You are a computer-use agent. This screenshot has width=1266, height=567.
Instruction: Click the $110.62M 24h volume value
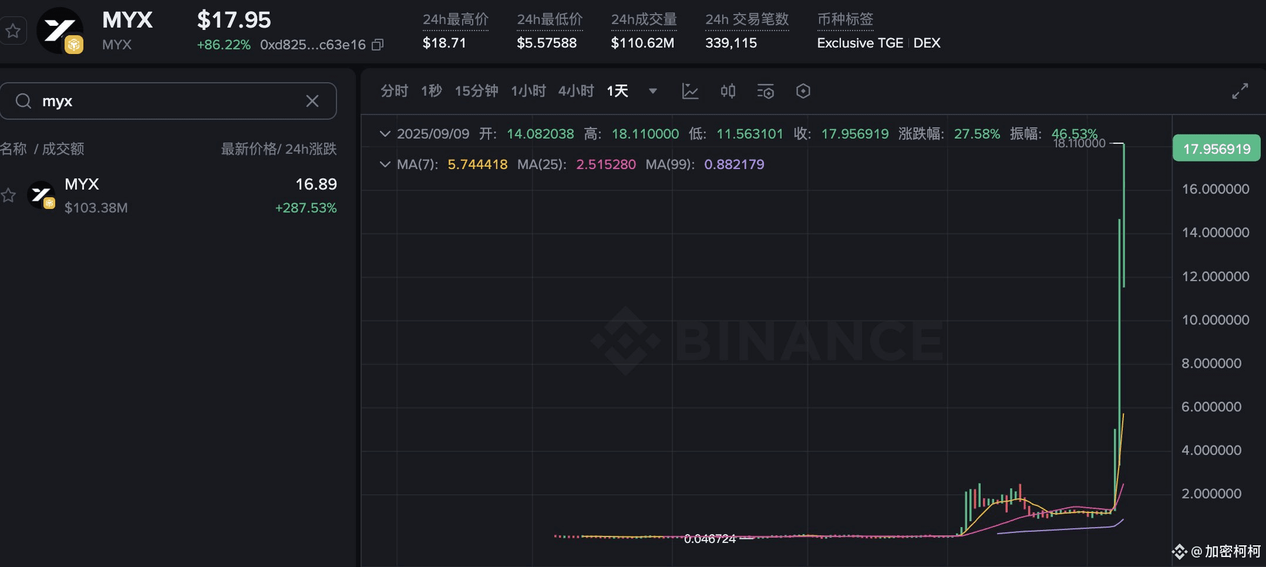click(642, 43)
